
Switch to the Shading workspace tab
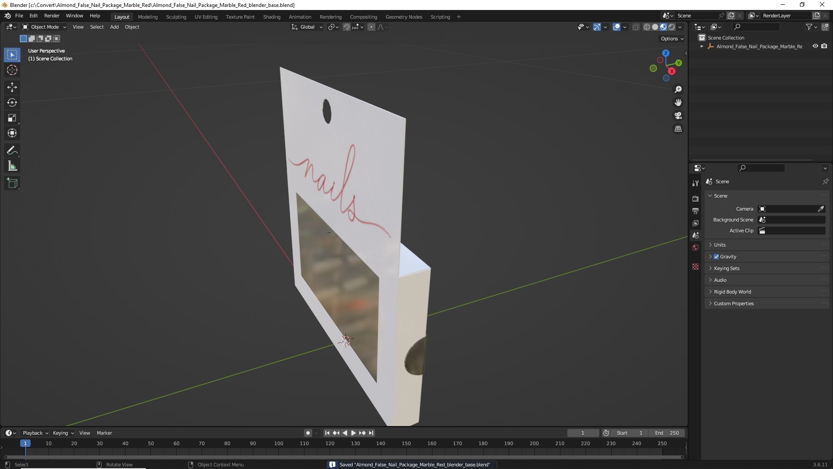click(272, 17)
